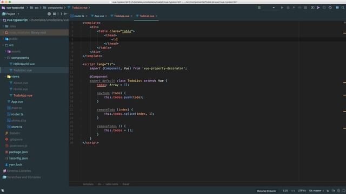Screen dimensions: 346x194
Task: Select the .gitignore file
Action: click(x=16, y=140)
